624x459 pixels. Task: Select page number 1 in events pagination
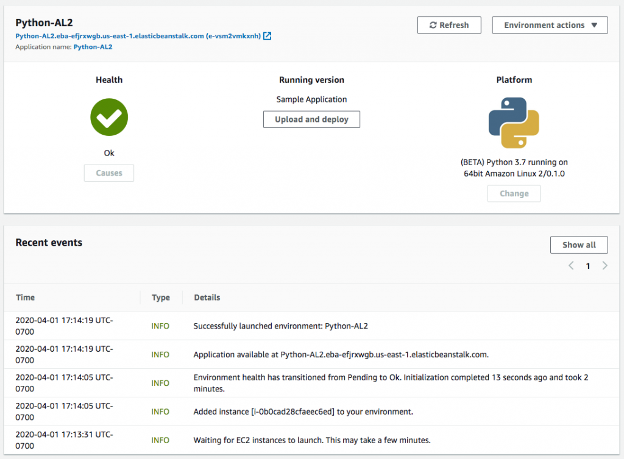point(588,266)
